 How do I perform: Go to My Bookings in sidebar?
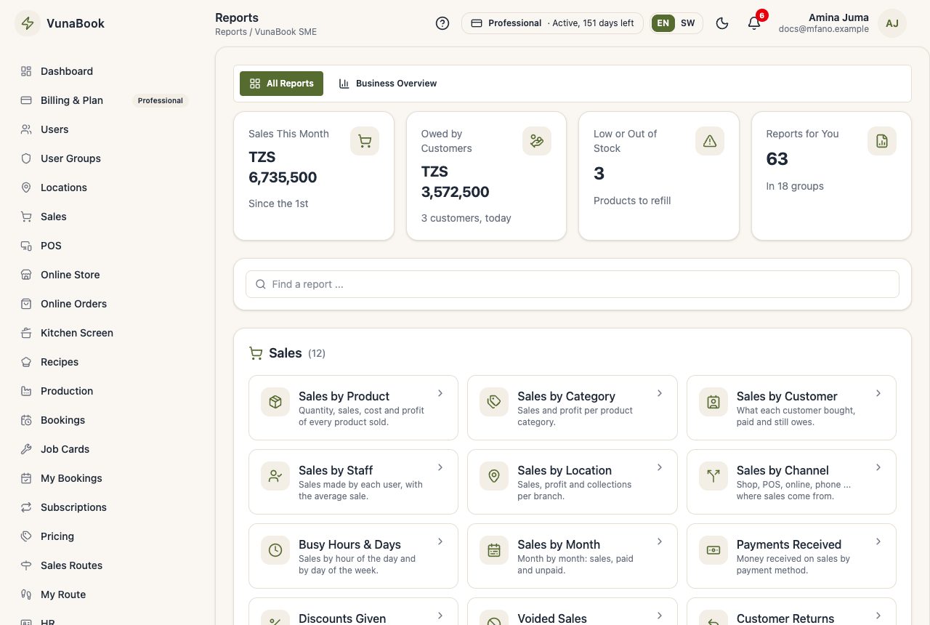click(103, 478)
